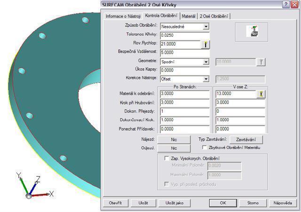Click V ose Z Dokončovací Krok field
Viewport: 301px width, 212px height.
[240, 120]
